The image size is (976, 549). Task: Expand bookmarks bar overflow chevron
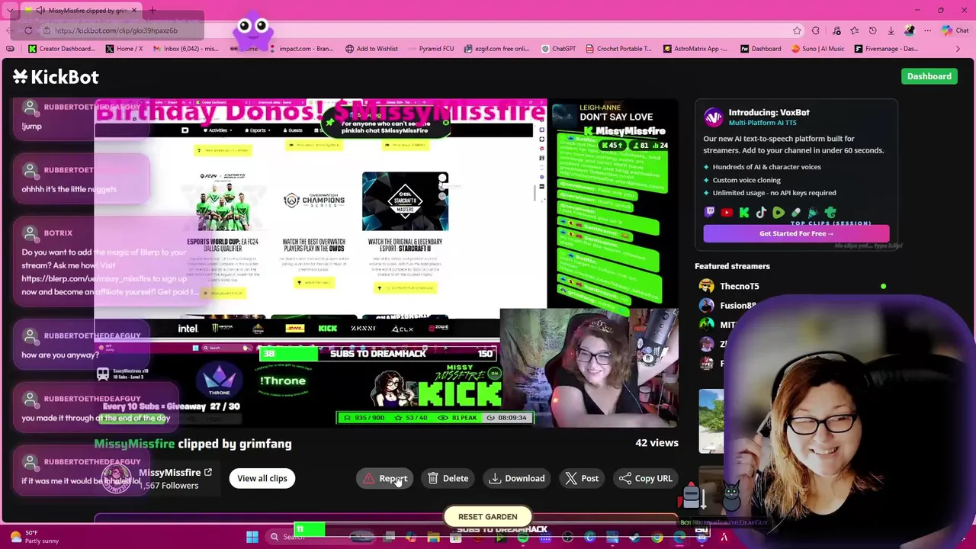coord(958,49)
